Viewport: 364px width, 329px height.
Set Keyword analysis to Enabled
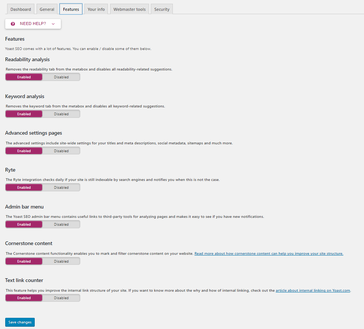[24, 114]
